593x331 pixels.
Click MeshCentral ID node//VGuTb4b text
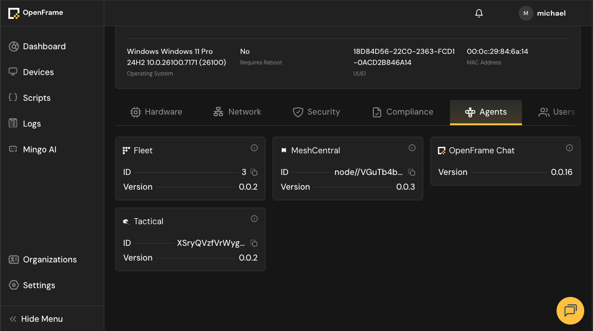pyautogui.click(x=368, y=172)
